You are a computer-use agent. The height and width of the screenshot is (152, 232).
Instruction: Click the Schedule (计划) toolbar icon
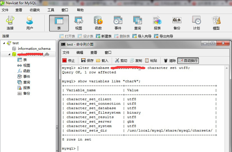pos(196,23)
